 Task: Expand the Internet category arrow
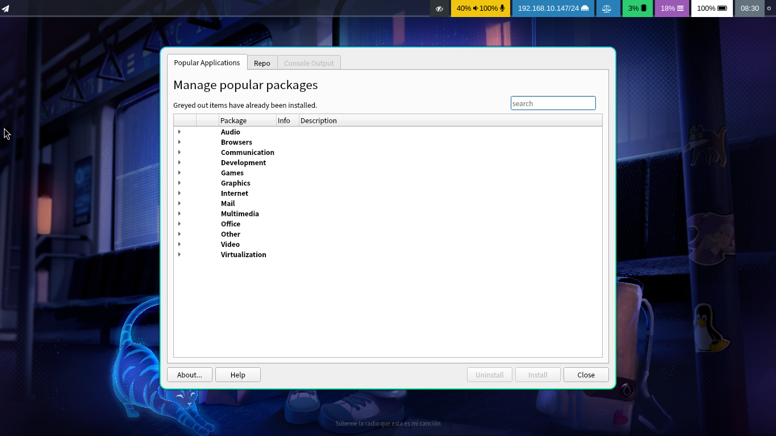point(180,193)
